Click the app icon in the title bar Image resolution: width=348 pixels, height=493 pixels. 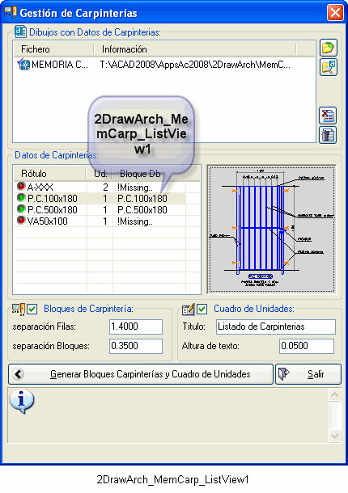click(10, 13)
